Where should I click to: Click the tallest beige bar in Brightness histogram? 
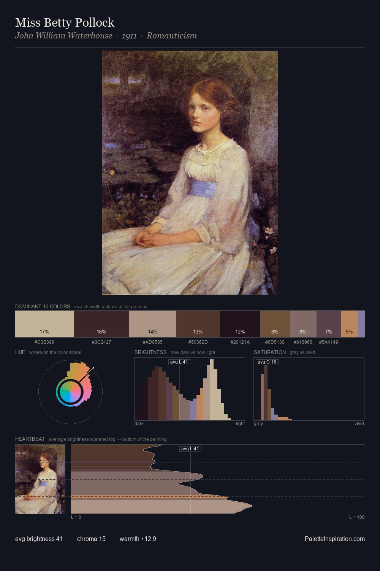click(x=212, y=390)
